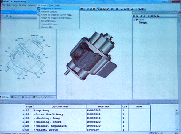Click the first icon in the 2D preview panel toolbar
This screenshot has width=181, height=134.
pyautogui.click(x=2, y=16)
